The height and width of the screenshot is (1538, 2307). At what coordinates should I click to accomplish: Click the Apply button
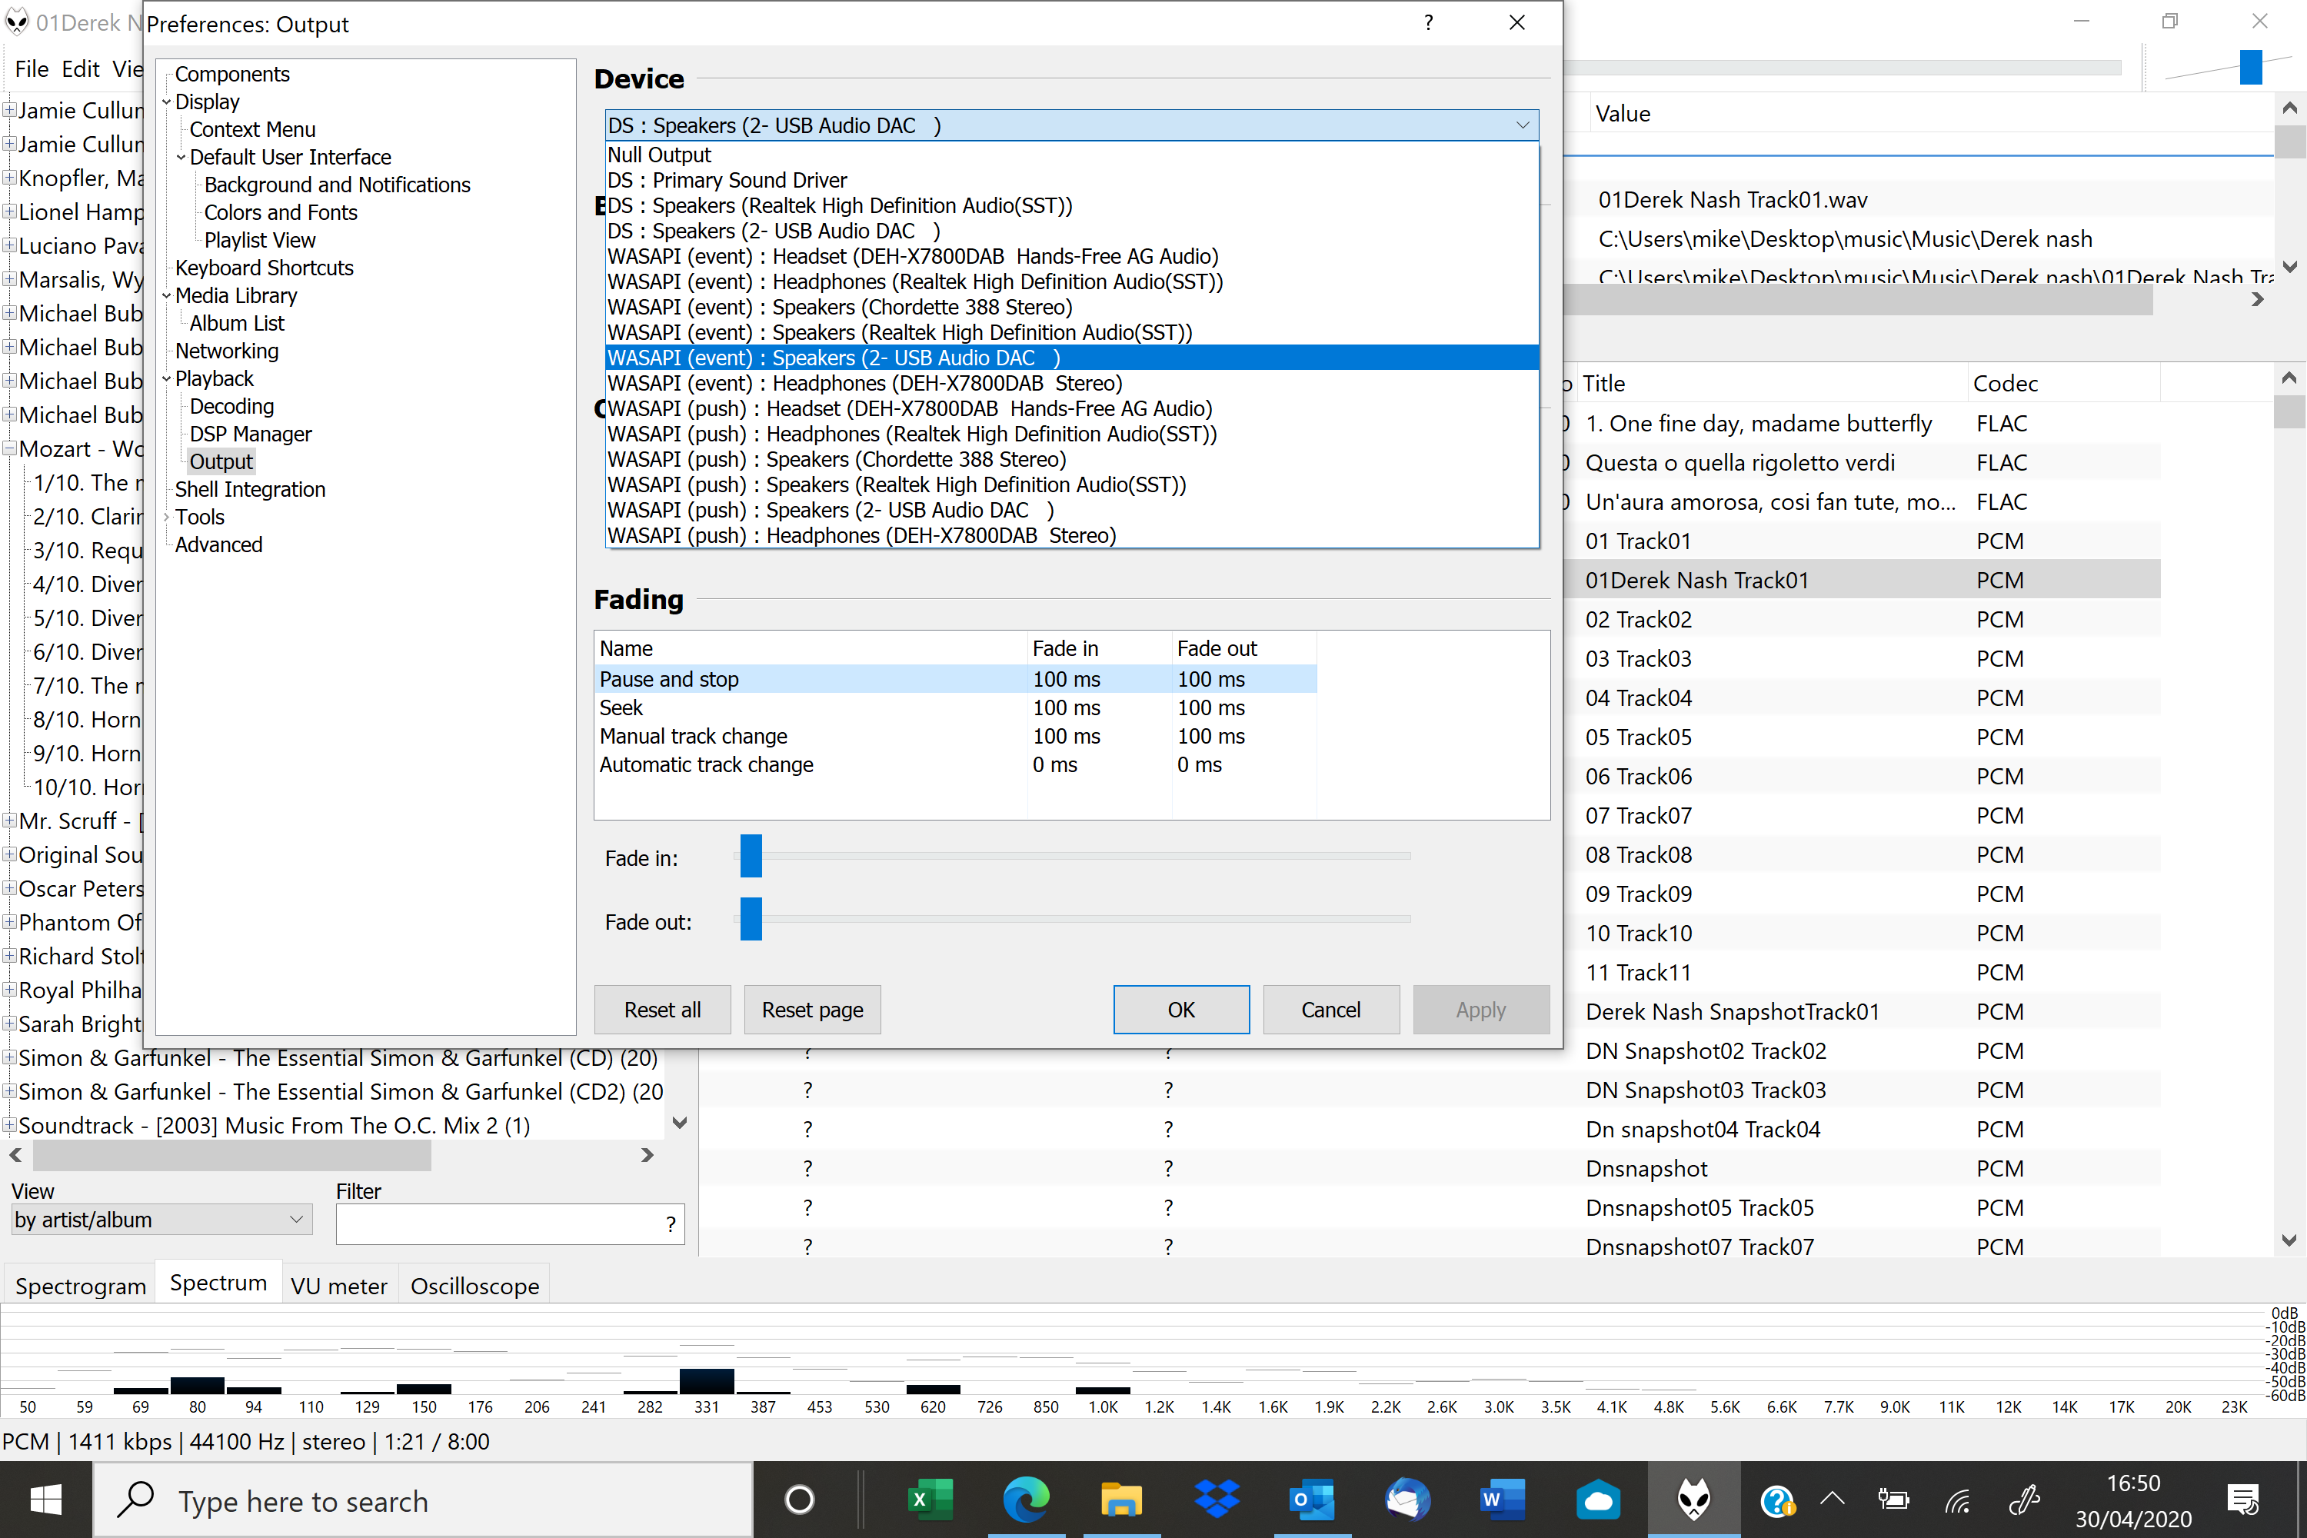click(x=1481, y=1009)
